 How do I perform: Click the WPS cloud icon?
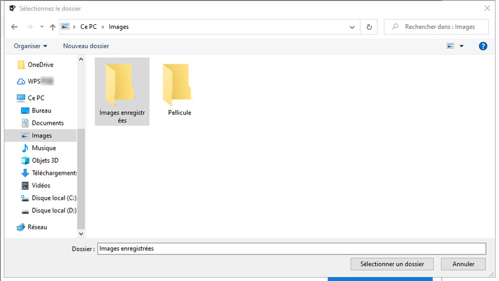[21, 82]
